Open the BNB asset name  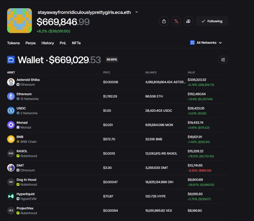(20, 137)
